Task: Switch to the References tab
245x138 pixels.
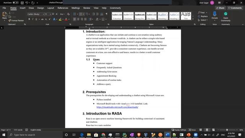Action: click(x=63, y=8)
